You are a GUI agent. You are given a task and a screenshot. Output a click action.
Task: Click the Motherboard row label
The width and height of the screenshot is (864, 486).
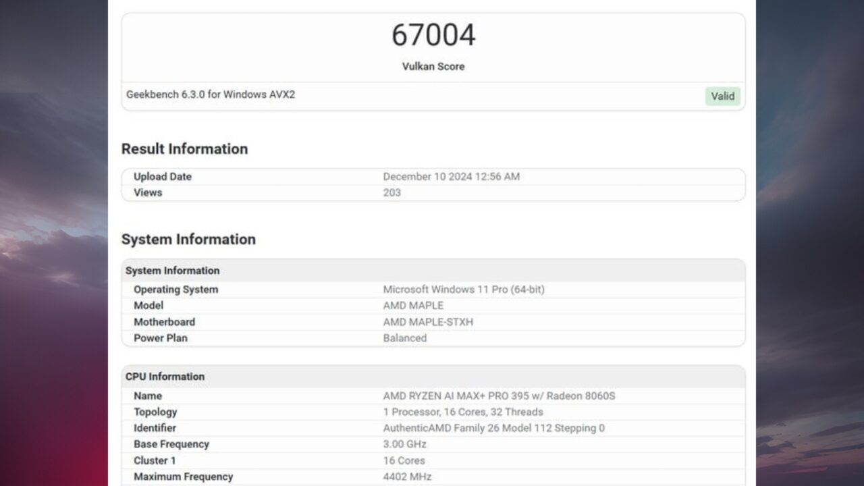click(164, 322)
